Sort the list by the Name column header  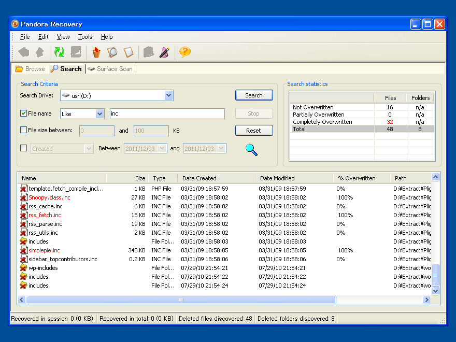point(62,178)
